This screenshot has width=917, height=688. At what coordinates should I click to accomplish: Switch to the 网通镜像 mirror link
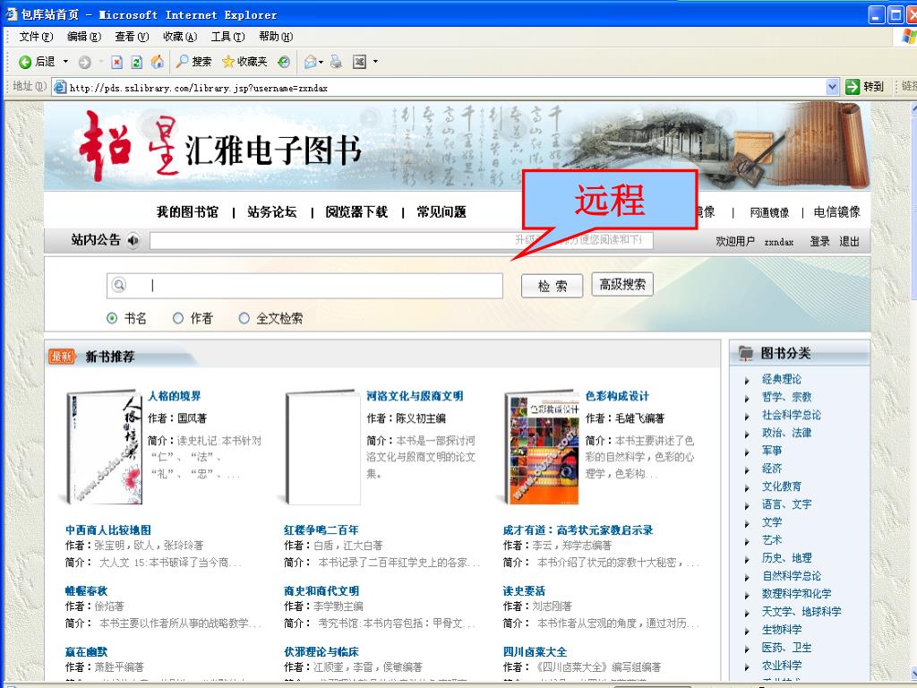pyautogui.click(x=769, y=212)
